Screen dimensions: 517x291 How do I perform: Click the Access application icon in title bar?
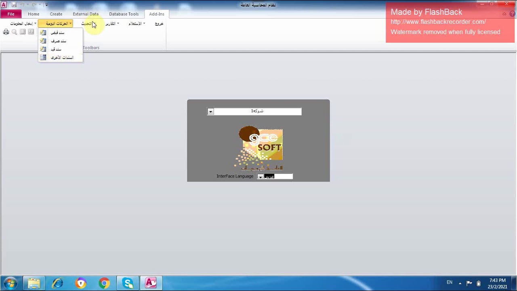pos(4,5)
